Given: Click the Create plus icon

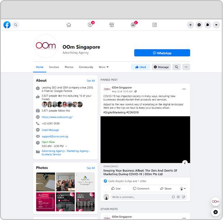Looking at the screenshot, I should coord(190,25).
